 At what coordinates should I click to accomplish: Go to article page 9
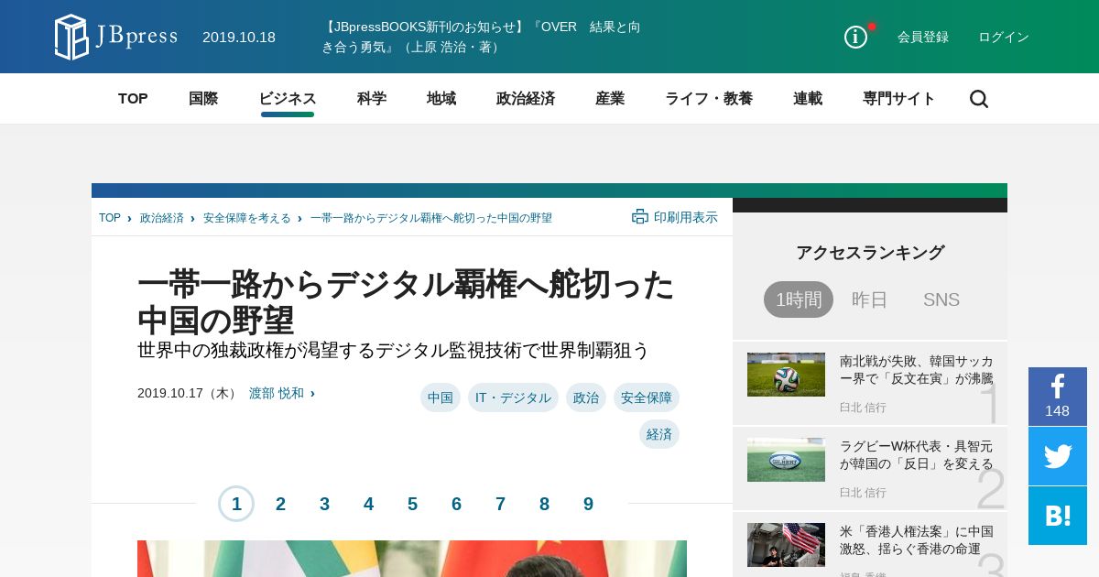coord(588,504)
